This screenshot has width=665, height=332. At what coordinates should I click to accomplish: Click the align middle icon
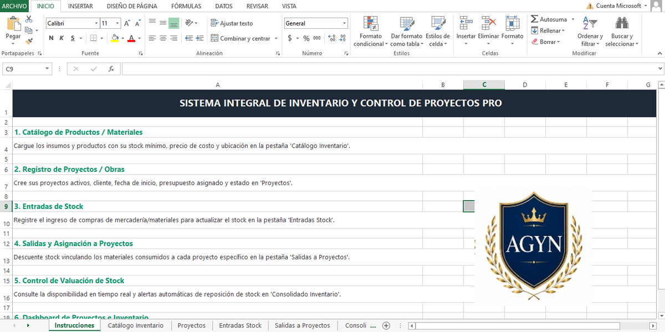(x=163, y=23)
